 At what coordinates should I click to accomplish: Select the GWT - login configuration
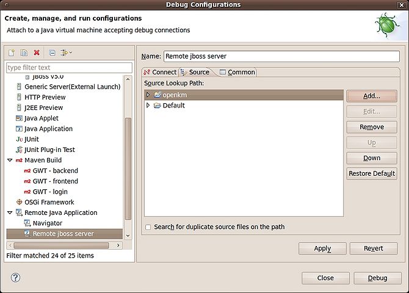click(50, 192)
